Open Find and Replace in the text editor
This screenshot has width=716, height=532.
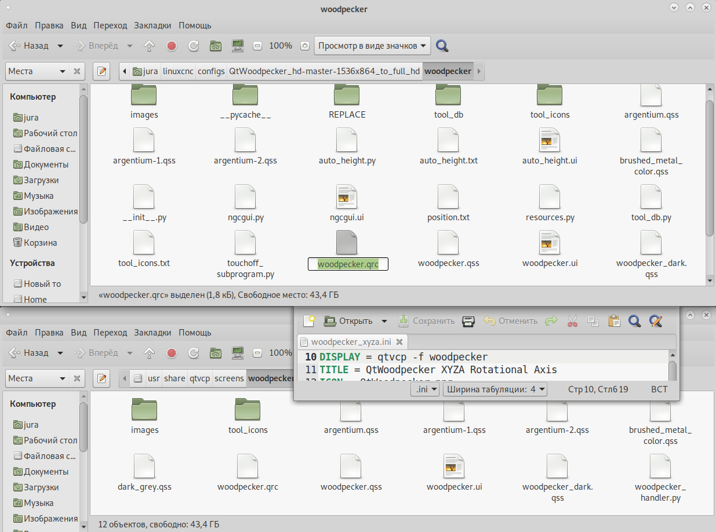pyautogui.click(x=656, y=320)
